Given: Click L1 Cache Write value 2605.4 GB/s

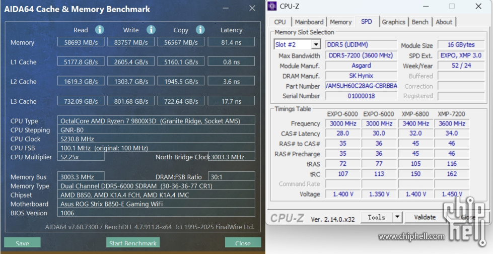Looking at the screenshot, I should coord(131,61).
